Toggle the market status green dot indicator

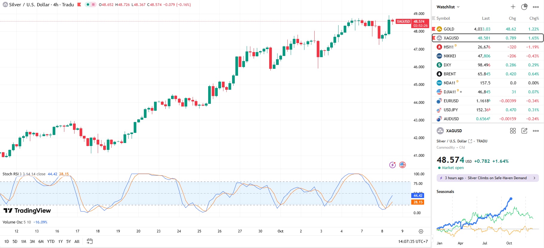coord(88,5)
